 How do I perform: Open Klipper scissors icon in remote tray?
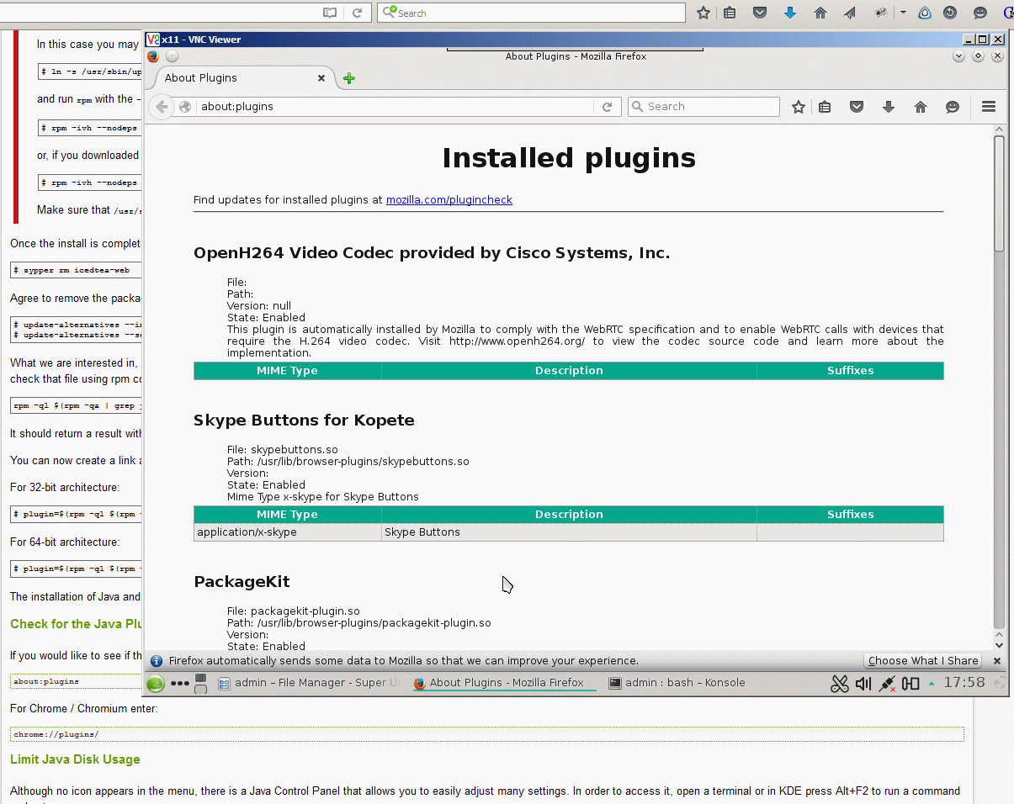[x=840, y=684]
